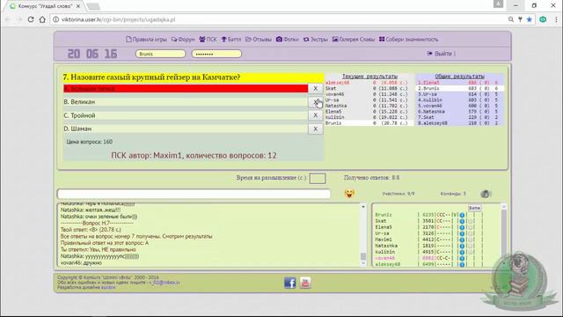The height and width of the screenshot is (317, 563).
Task: Click the address bar URL
Action: click(118, 19)
